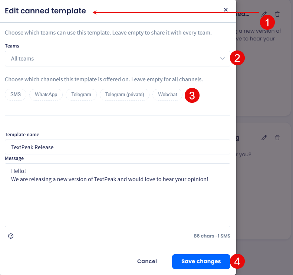Toggle the WhatsApp channel chip
The width and height of the screenshot is (293, 275).
point(46,94)
